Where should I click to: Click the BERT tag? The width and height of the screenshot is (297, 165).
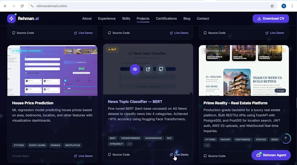(x=113, y=138)
